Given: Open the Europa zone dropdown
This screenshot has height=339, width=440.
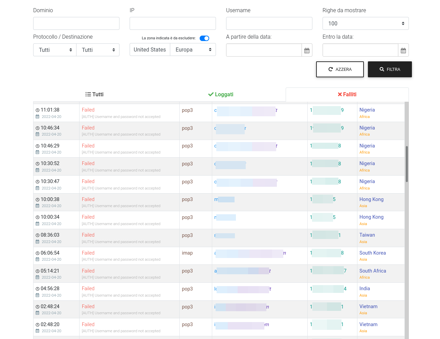Looking at the screenshot, I should point(193,49).
